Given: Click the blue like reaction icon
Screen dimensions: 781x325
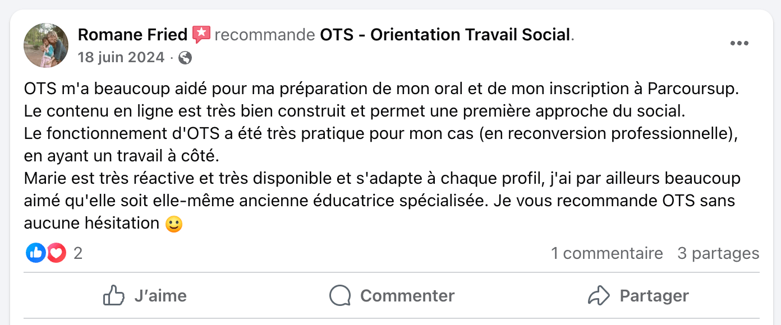Looking at the screenshot, I should tap(35, 253).
